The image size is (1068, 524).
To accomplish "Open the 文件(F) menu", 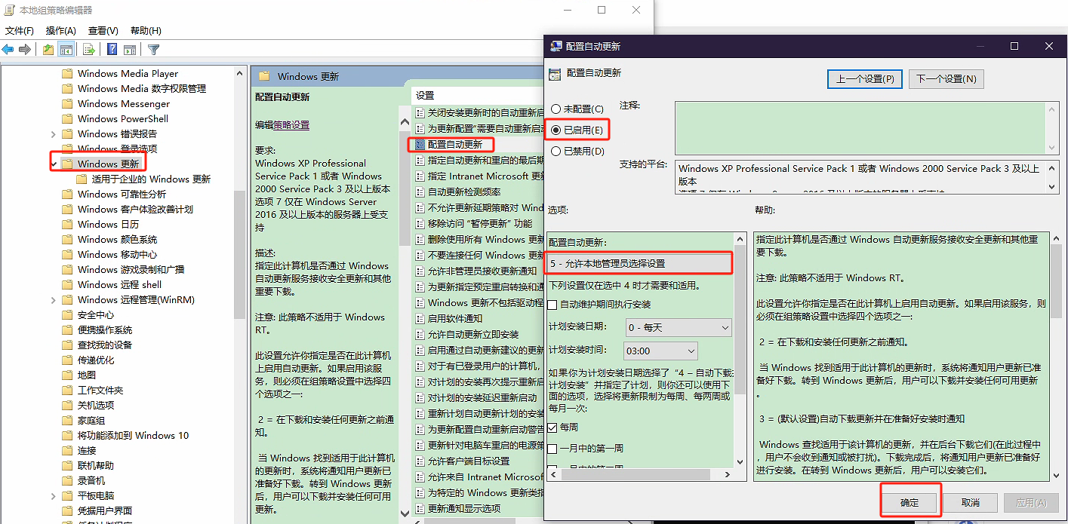I will point(20,31).
